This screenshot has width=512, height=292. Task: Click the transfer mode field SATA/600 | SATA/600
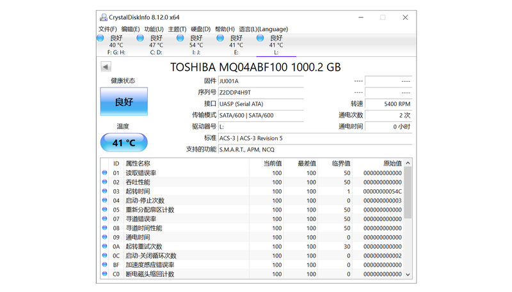click(x=261, y=115)
